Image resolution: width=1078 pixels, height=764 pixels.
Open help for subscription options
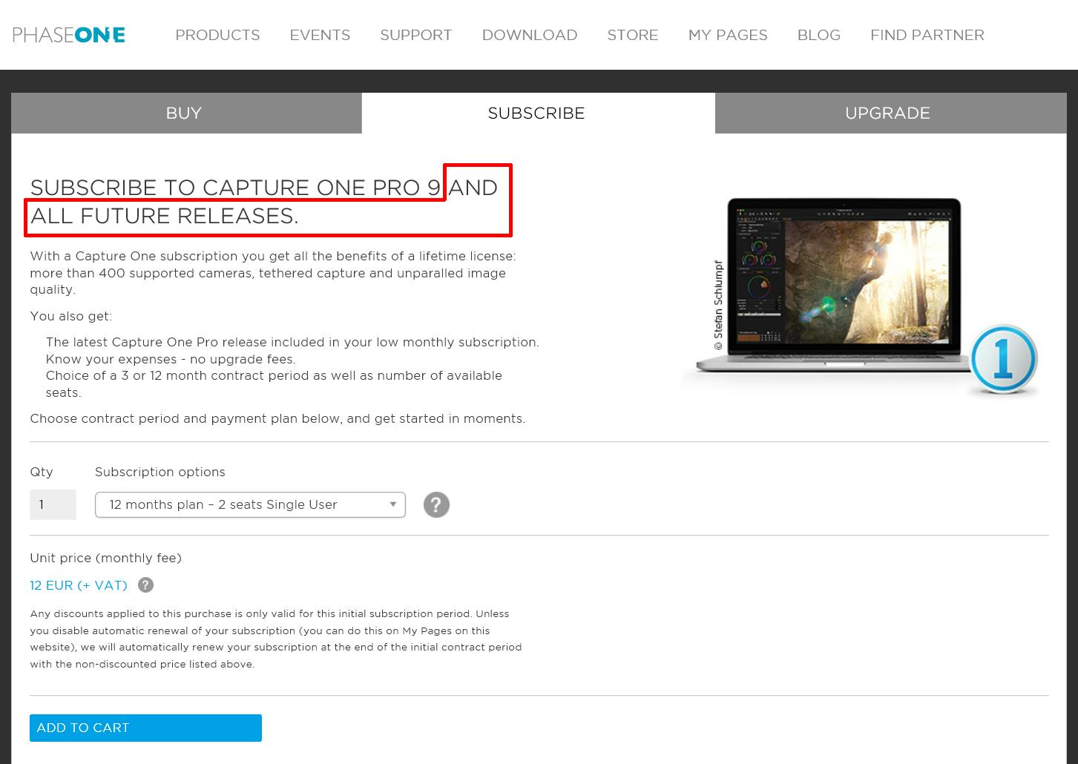tap(436, 505)
